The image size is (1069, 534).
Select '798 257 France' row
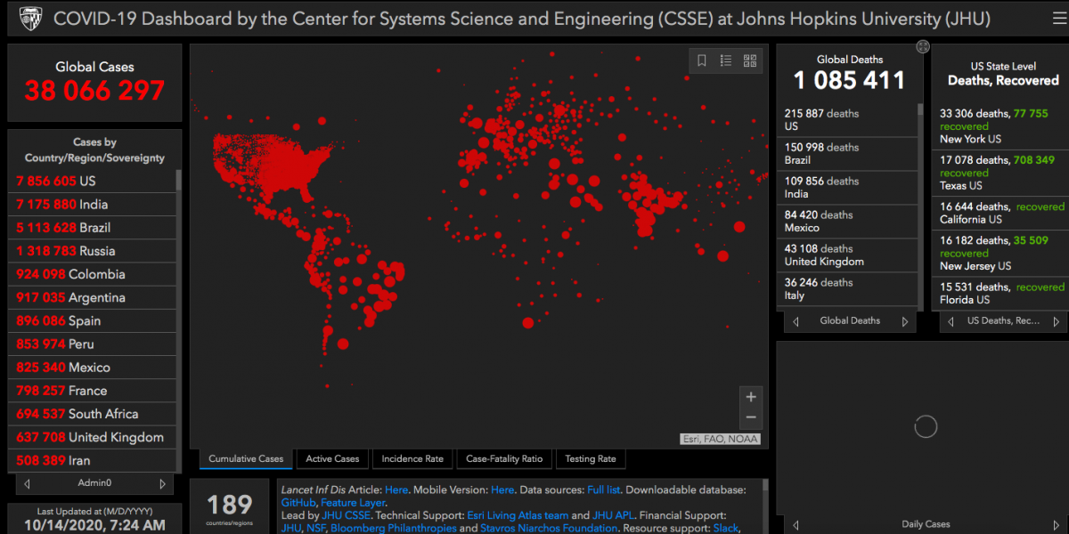pos(94,390)
